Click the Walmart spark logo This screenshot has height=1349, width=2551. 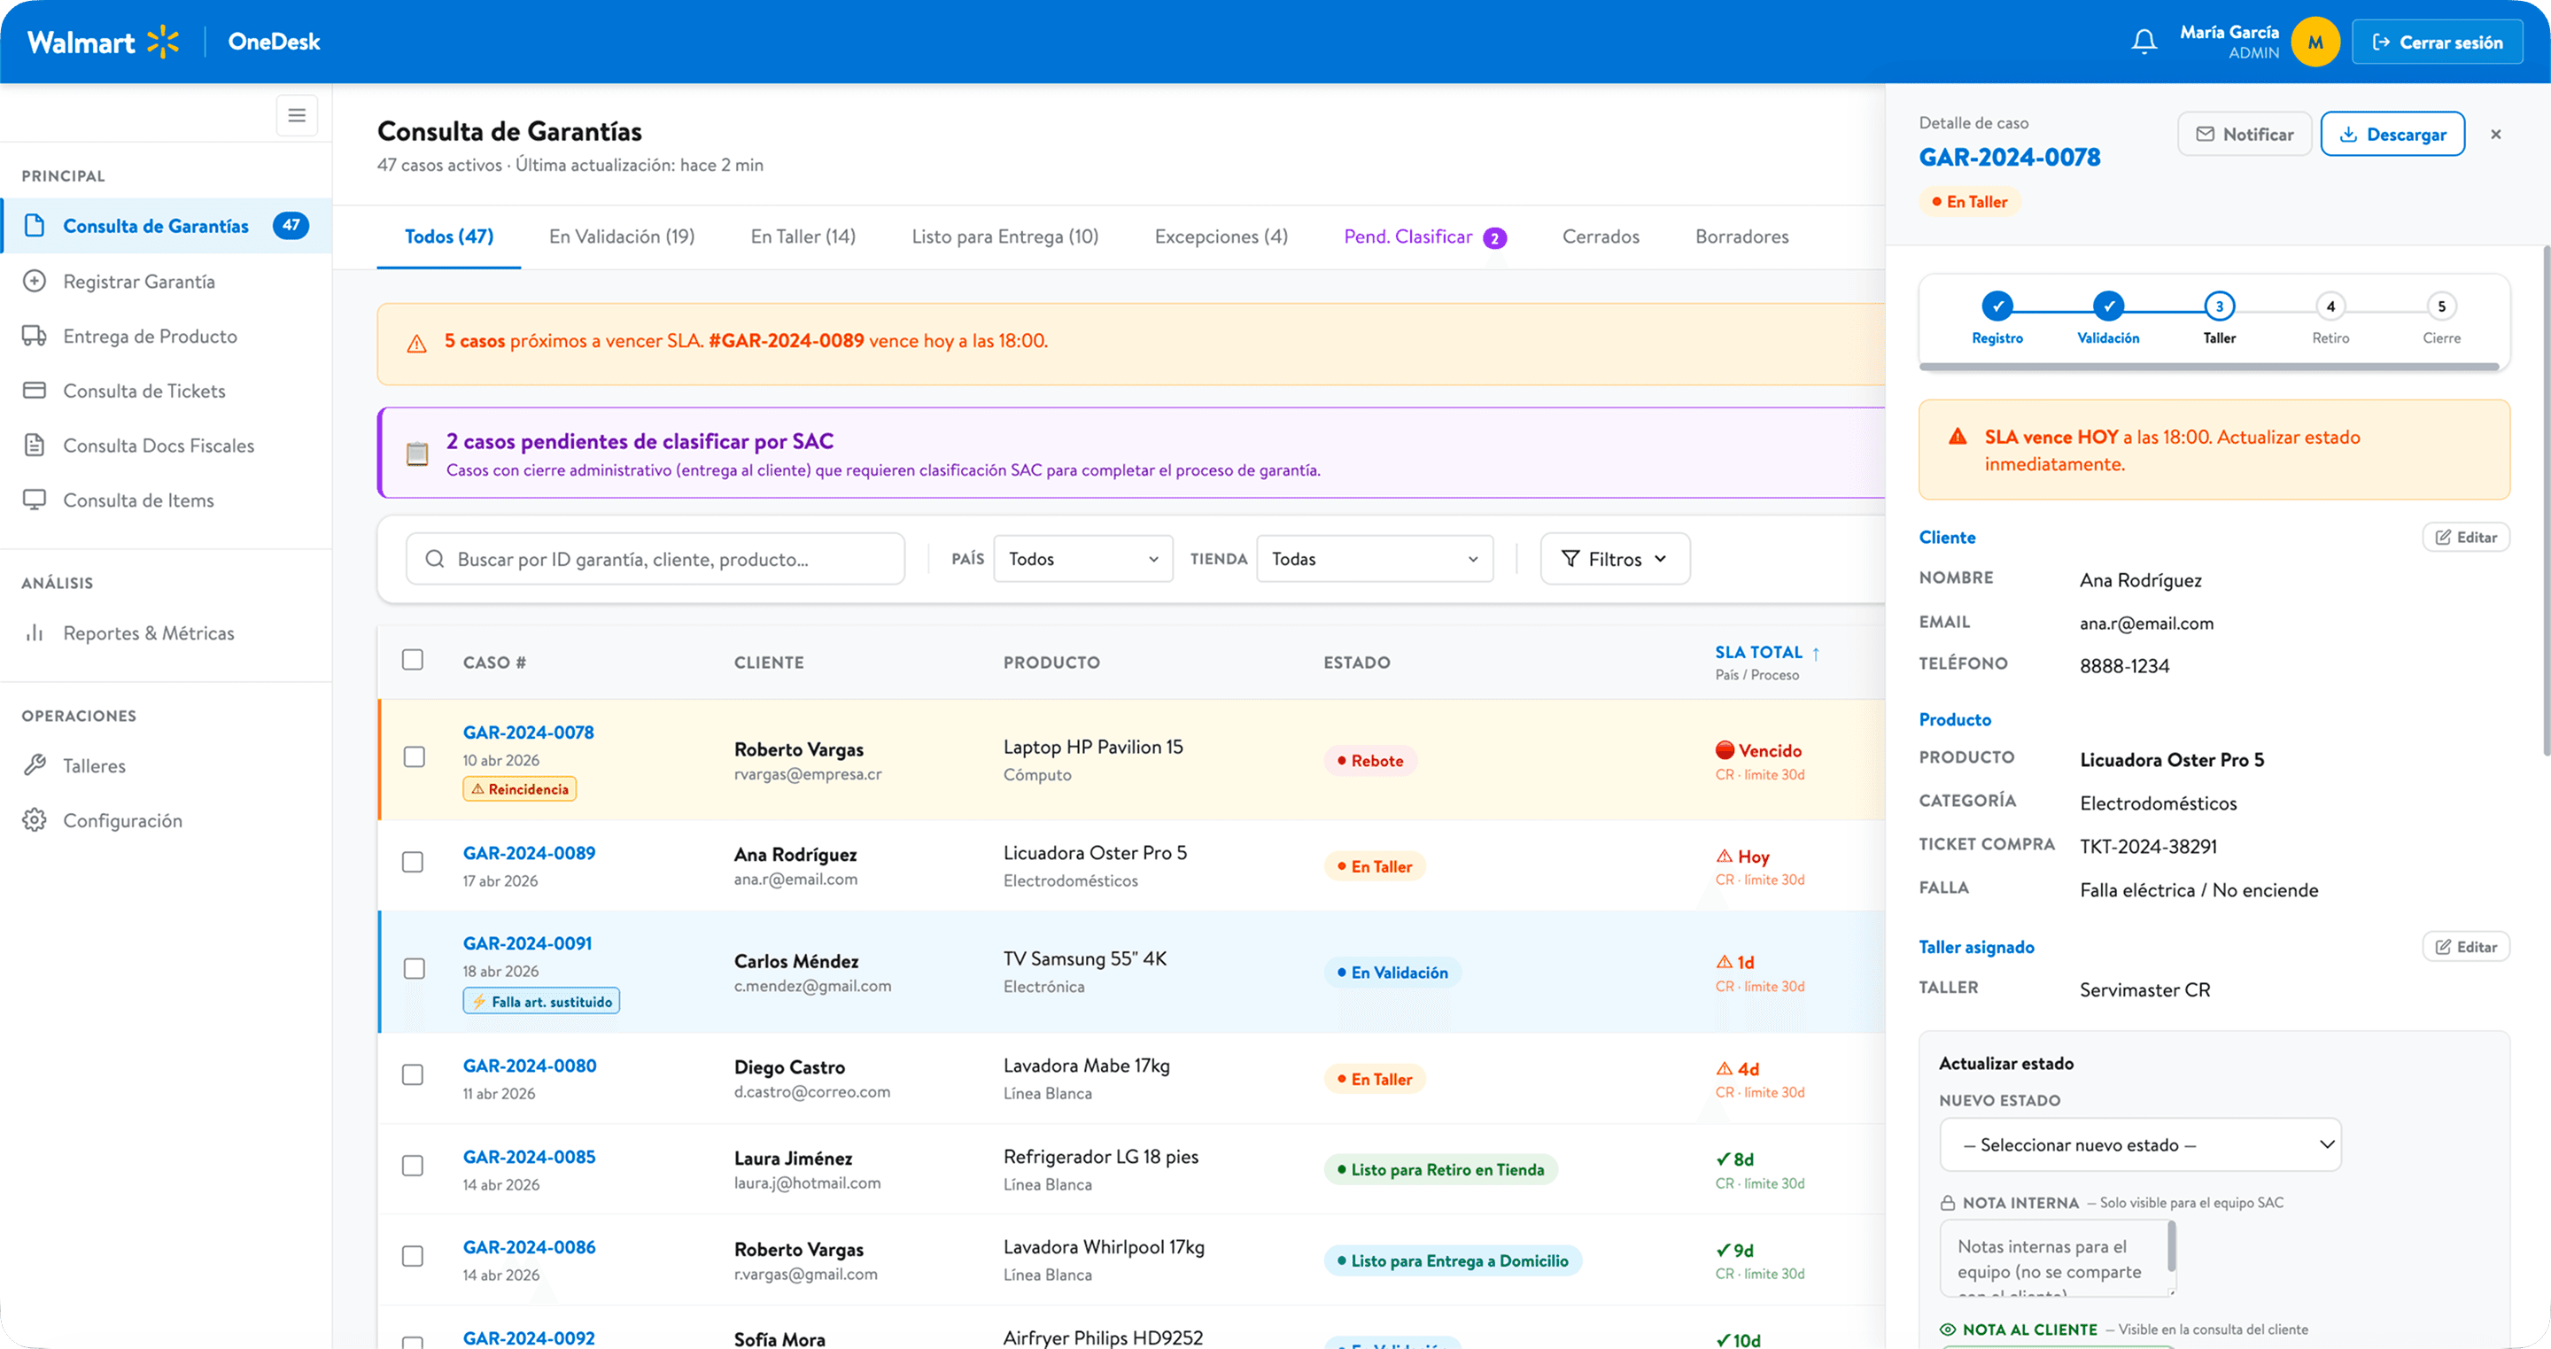point(163,42)
